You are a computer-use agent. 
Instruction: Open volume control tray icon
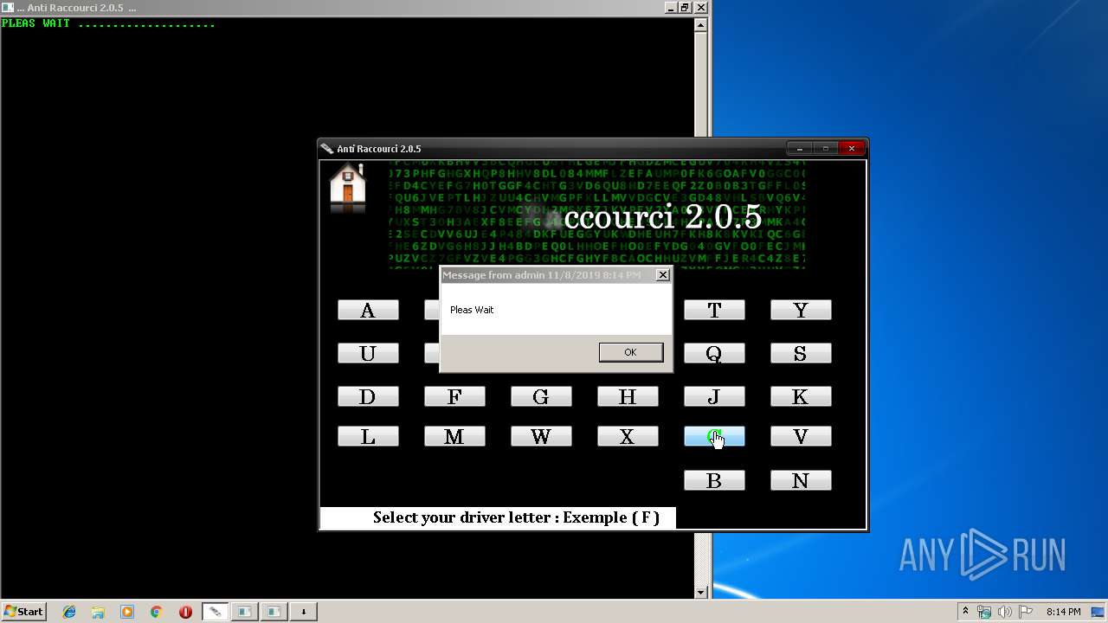pos(1005,612)
